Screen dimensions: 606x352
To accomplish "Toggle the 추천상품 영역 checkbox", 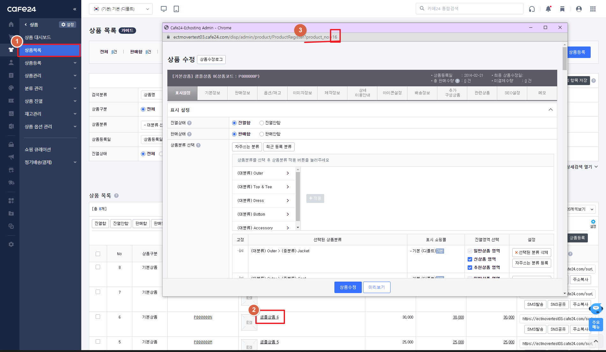I will 470,268.
